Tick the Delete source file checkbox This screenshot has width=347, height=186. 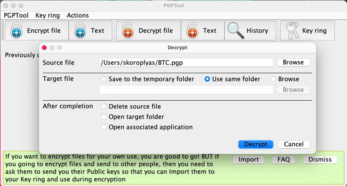tap(104, 107)
